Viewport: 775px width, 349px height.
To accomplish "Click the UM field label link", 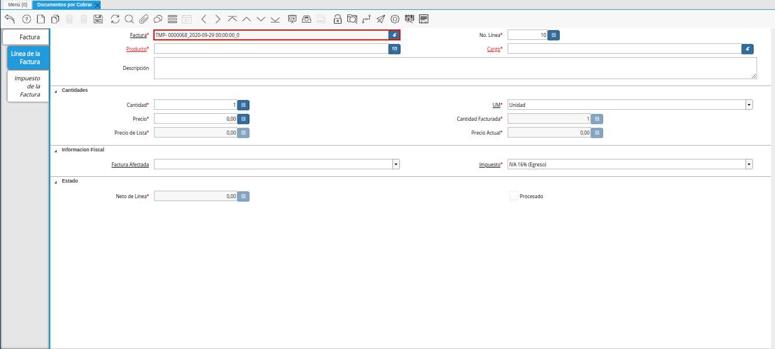I will (x=496, y=105).
